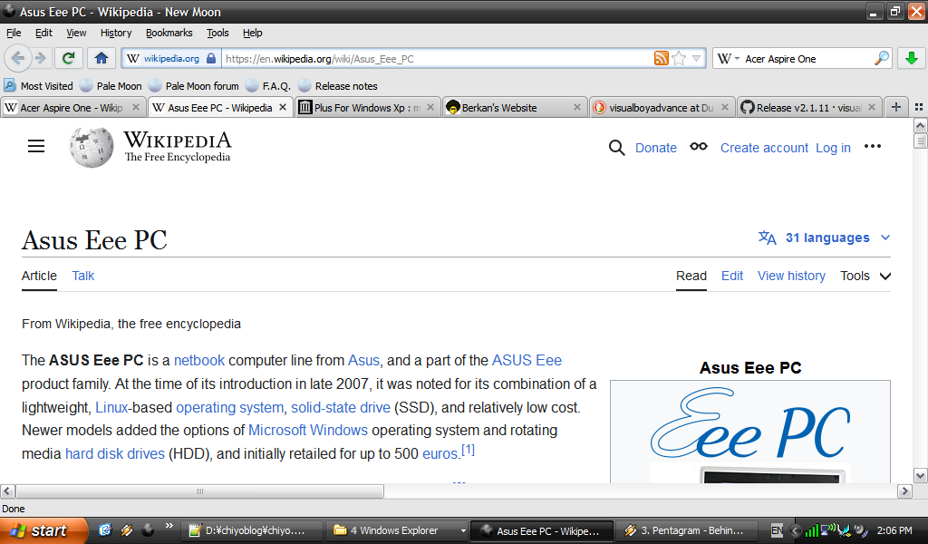The width and height of the screenshot is (928, 544).
Task: Open the home page icon
Action: [x=101, y=58]
